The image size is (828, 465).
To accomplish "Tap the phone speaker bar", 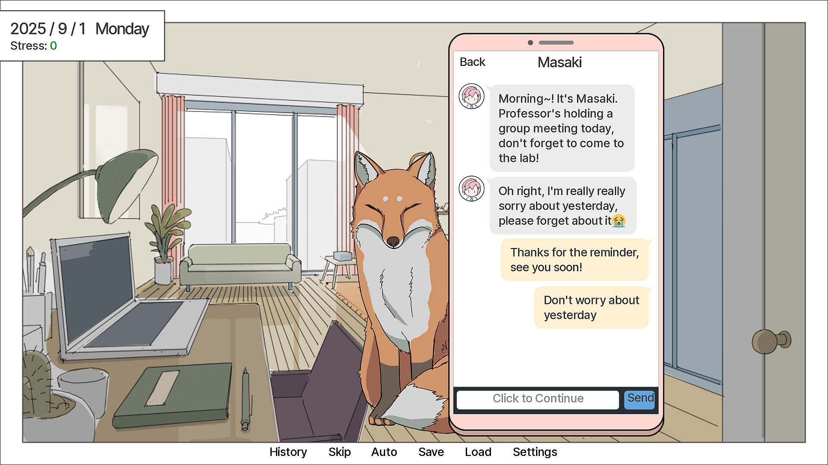I will point(556,43).
